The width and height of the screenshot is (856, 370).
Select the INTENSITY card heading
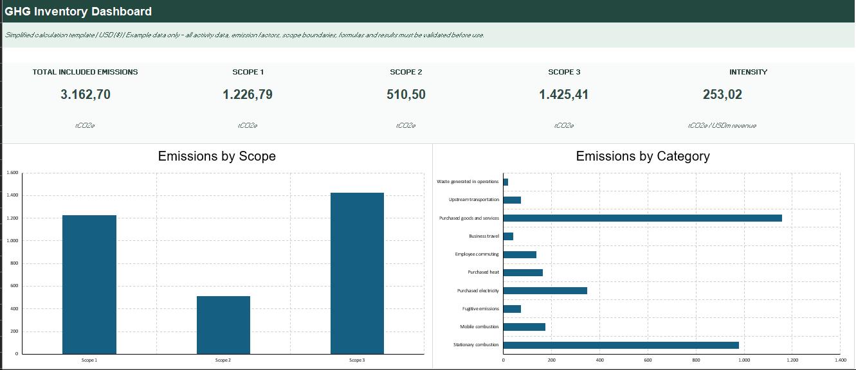[x=748, y=72]
